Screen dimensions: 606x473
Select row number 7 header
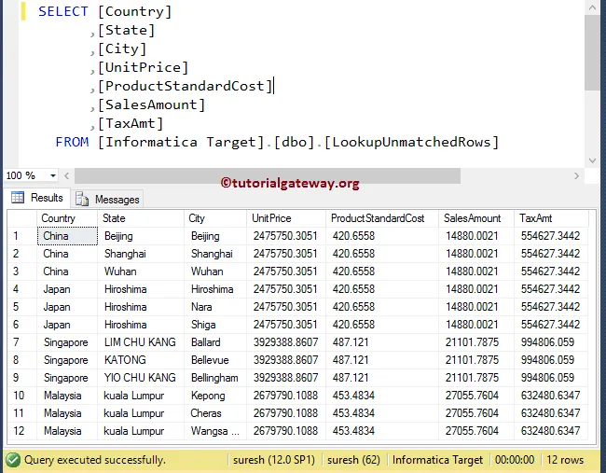pos(22,342)
